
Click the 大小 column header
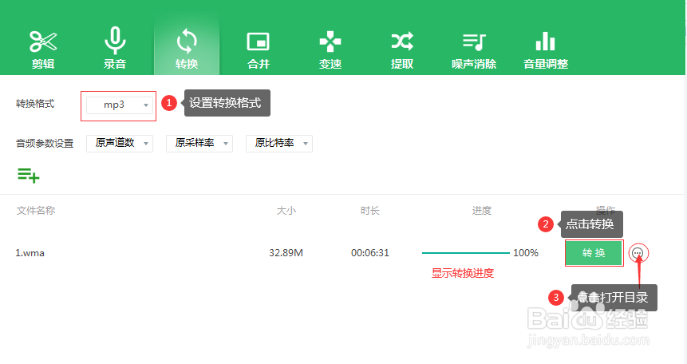point(286,211)
